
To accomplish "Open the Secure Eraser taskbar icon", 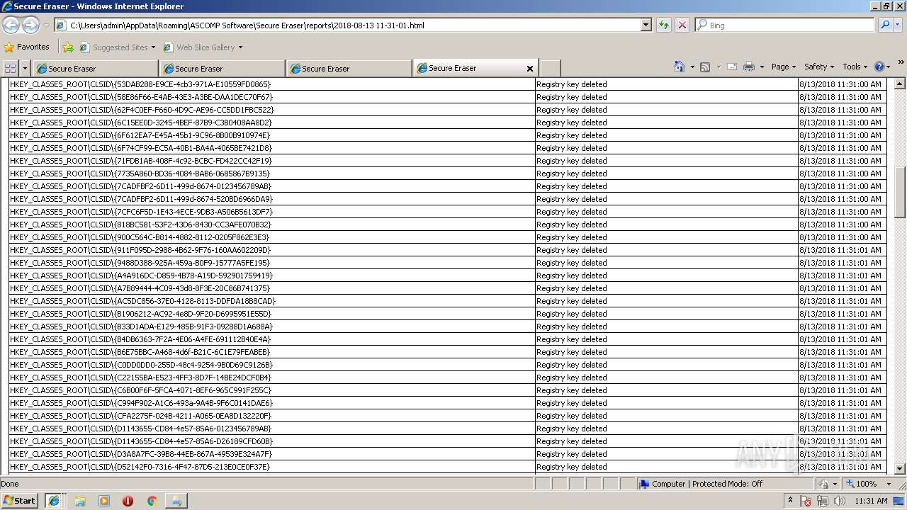I will point(176,501).
